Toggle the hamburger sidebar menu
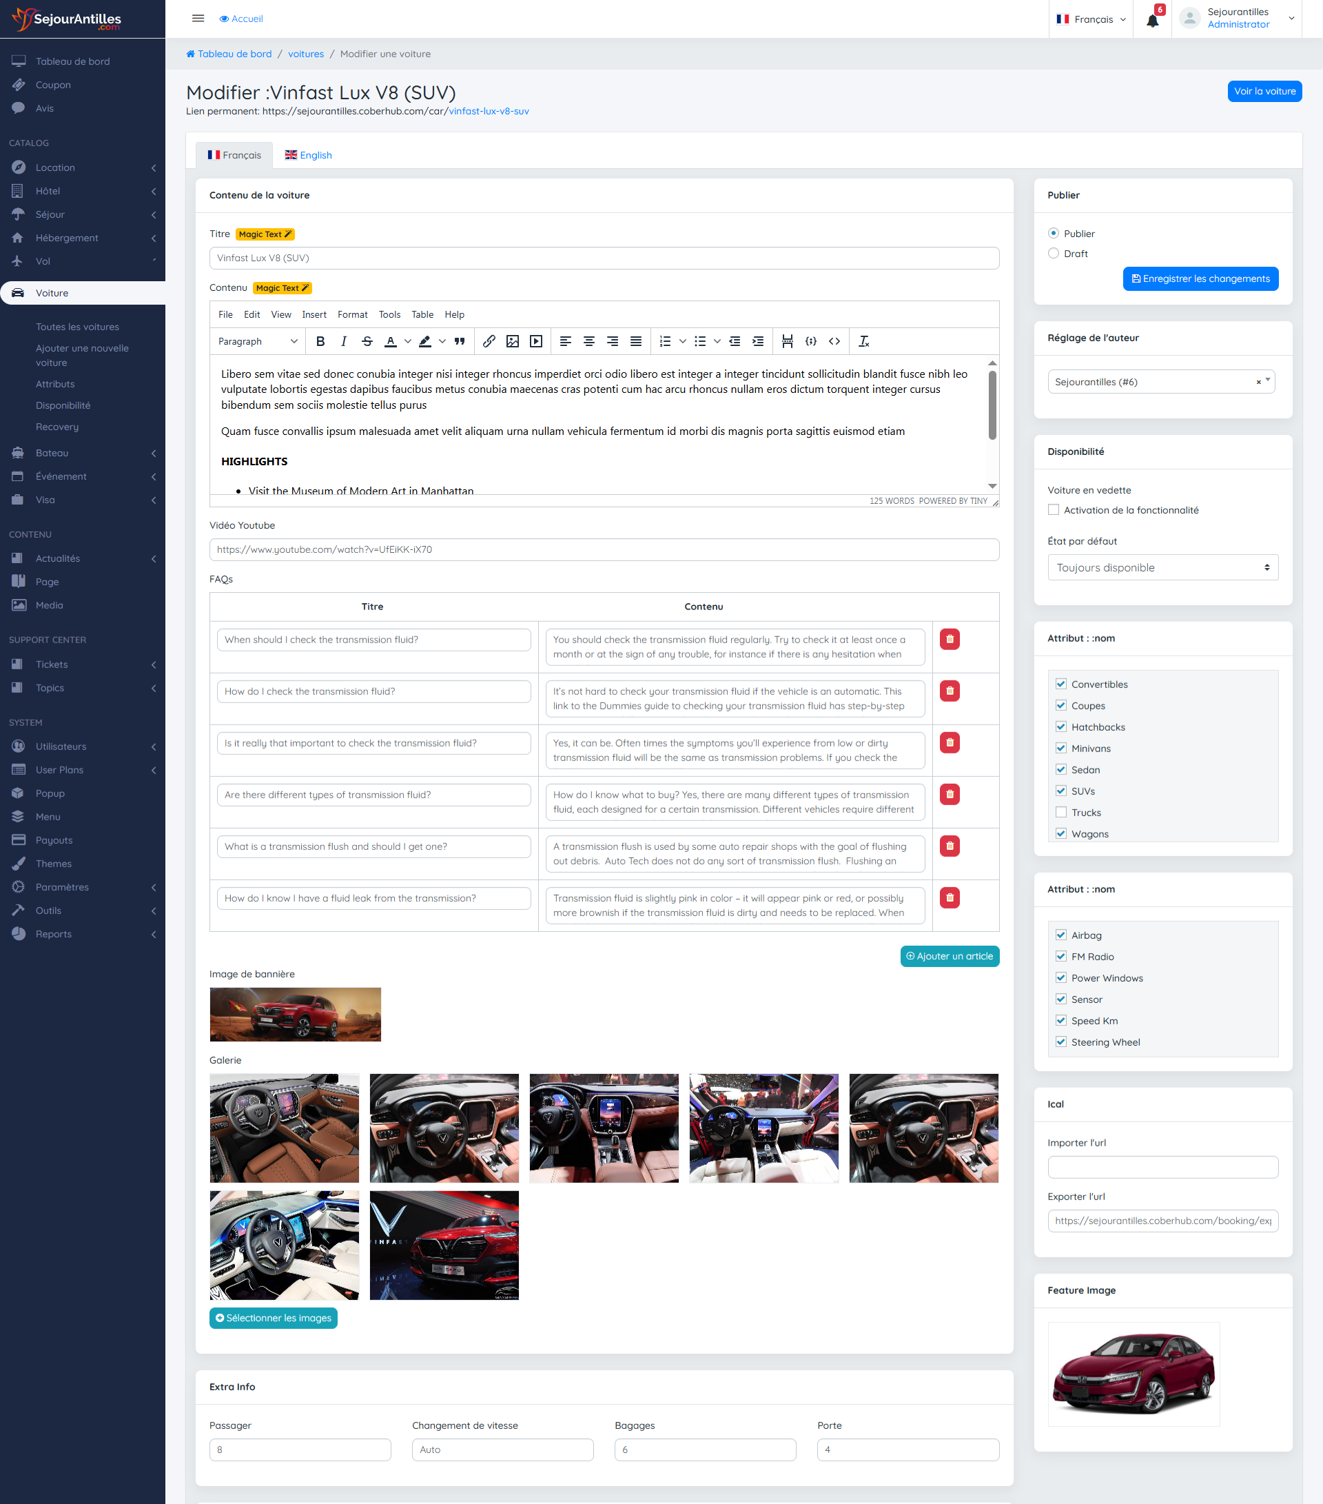The height and width of the screenshot is (1504, 1323). (198, 19)
